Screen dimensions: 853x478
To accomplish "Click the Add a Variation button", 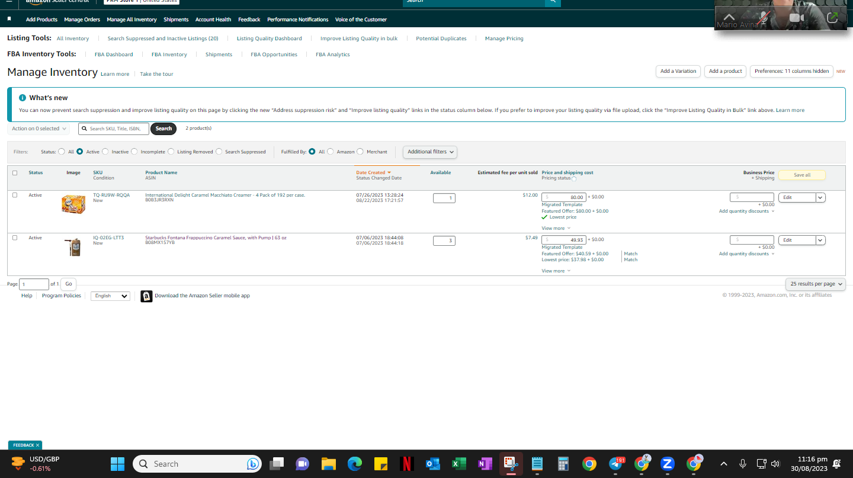I will click(678, 71).
